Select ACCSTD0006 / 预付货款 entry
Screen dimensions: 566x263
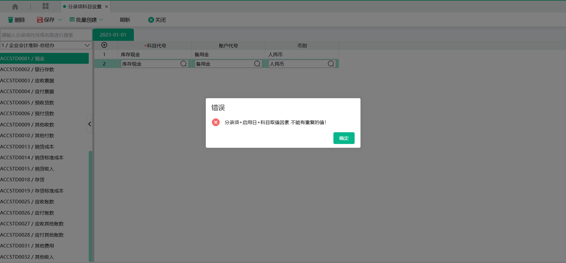tap(44, 113)
